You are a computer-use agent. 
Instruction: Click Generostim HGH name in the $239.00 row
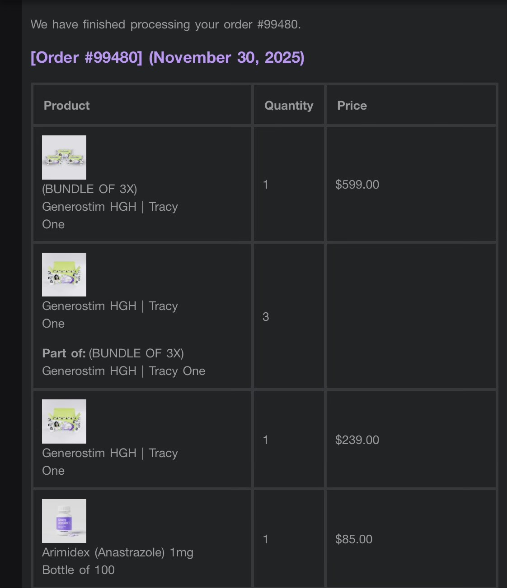click(110, 454)
